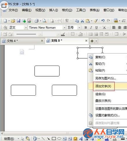This screenshot has width=127, height=141.
Task: Open the 窗口(W) menu
Action: [x=109, y=10]
